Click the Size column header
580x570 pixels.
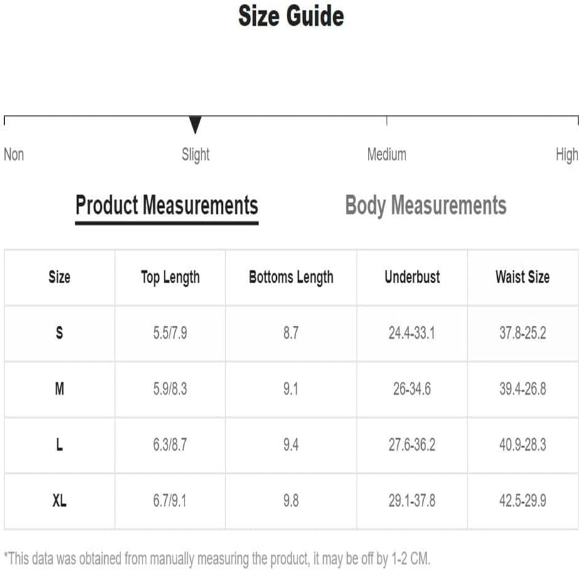coord(59,277)
